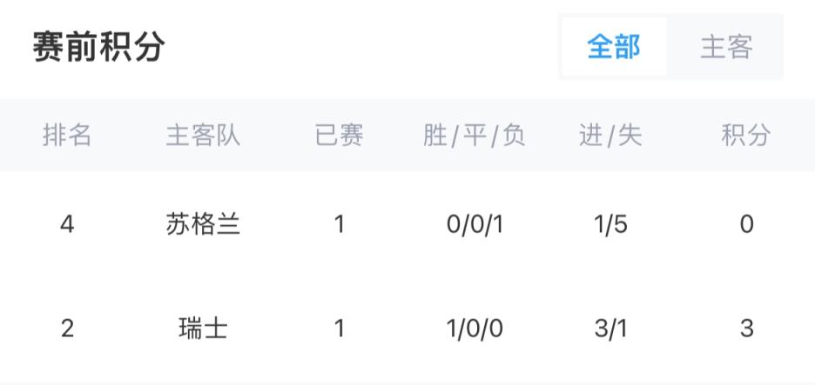Click 瑞士's matches played value
815x385 pixels.
coord(339,329)
